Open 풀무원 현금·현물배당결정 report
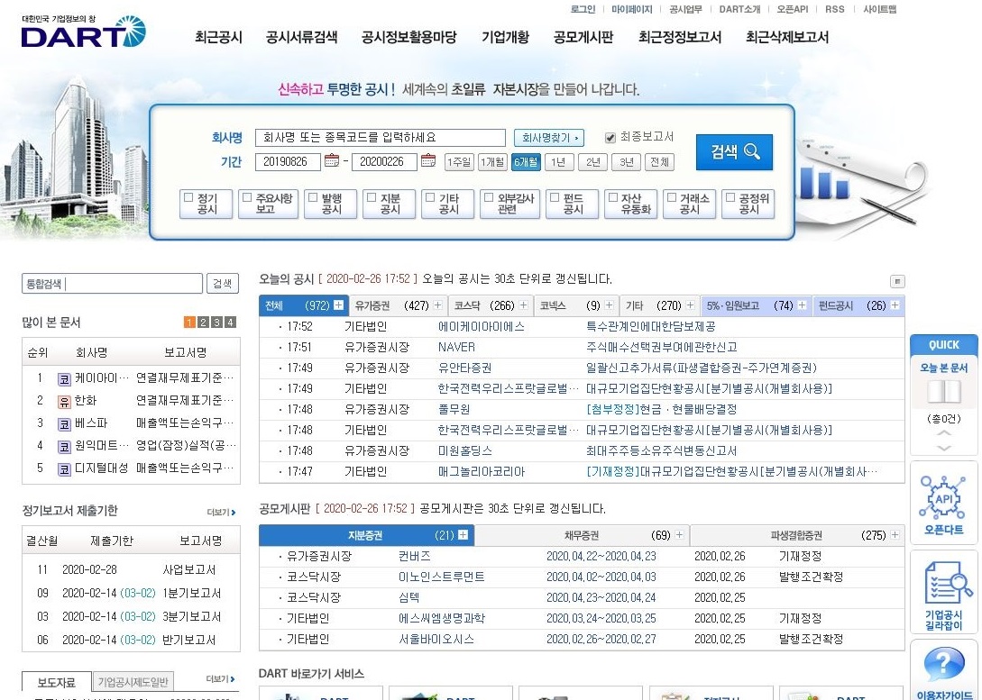Image resolution: width=982 pixels, height=700 pixels. (661, 409)
